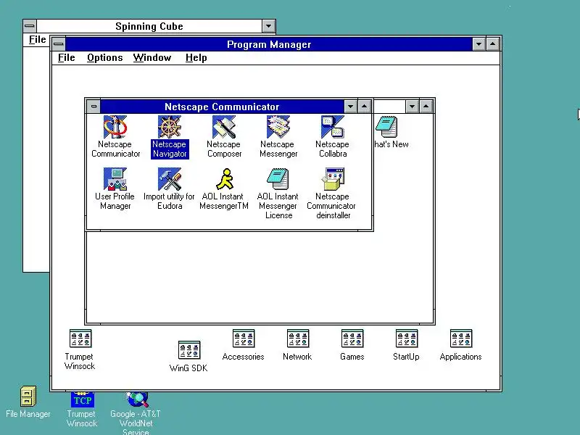Select the Netscape Collabra icon
The height and width of the screenshot is (435, 580).
pyautogui.click(x=333, y=127)
